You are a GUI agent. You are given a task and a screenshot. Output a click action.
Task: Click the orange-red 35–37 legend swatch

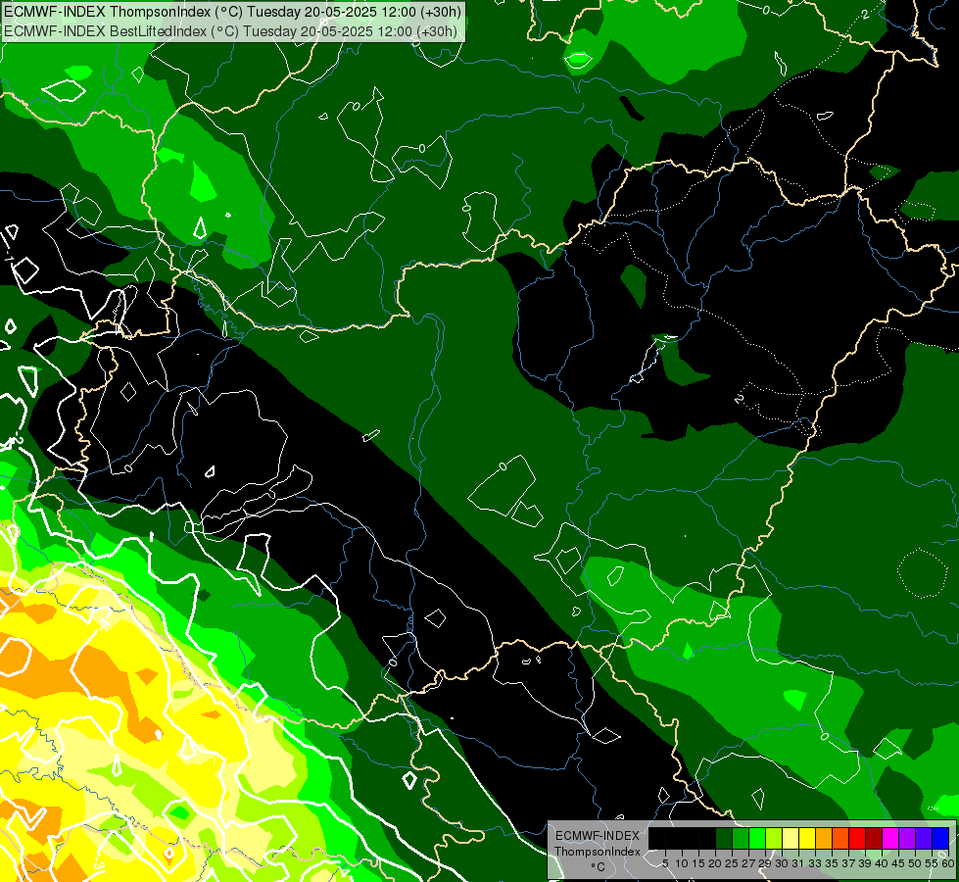click(840, 838)
